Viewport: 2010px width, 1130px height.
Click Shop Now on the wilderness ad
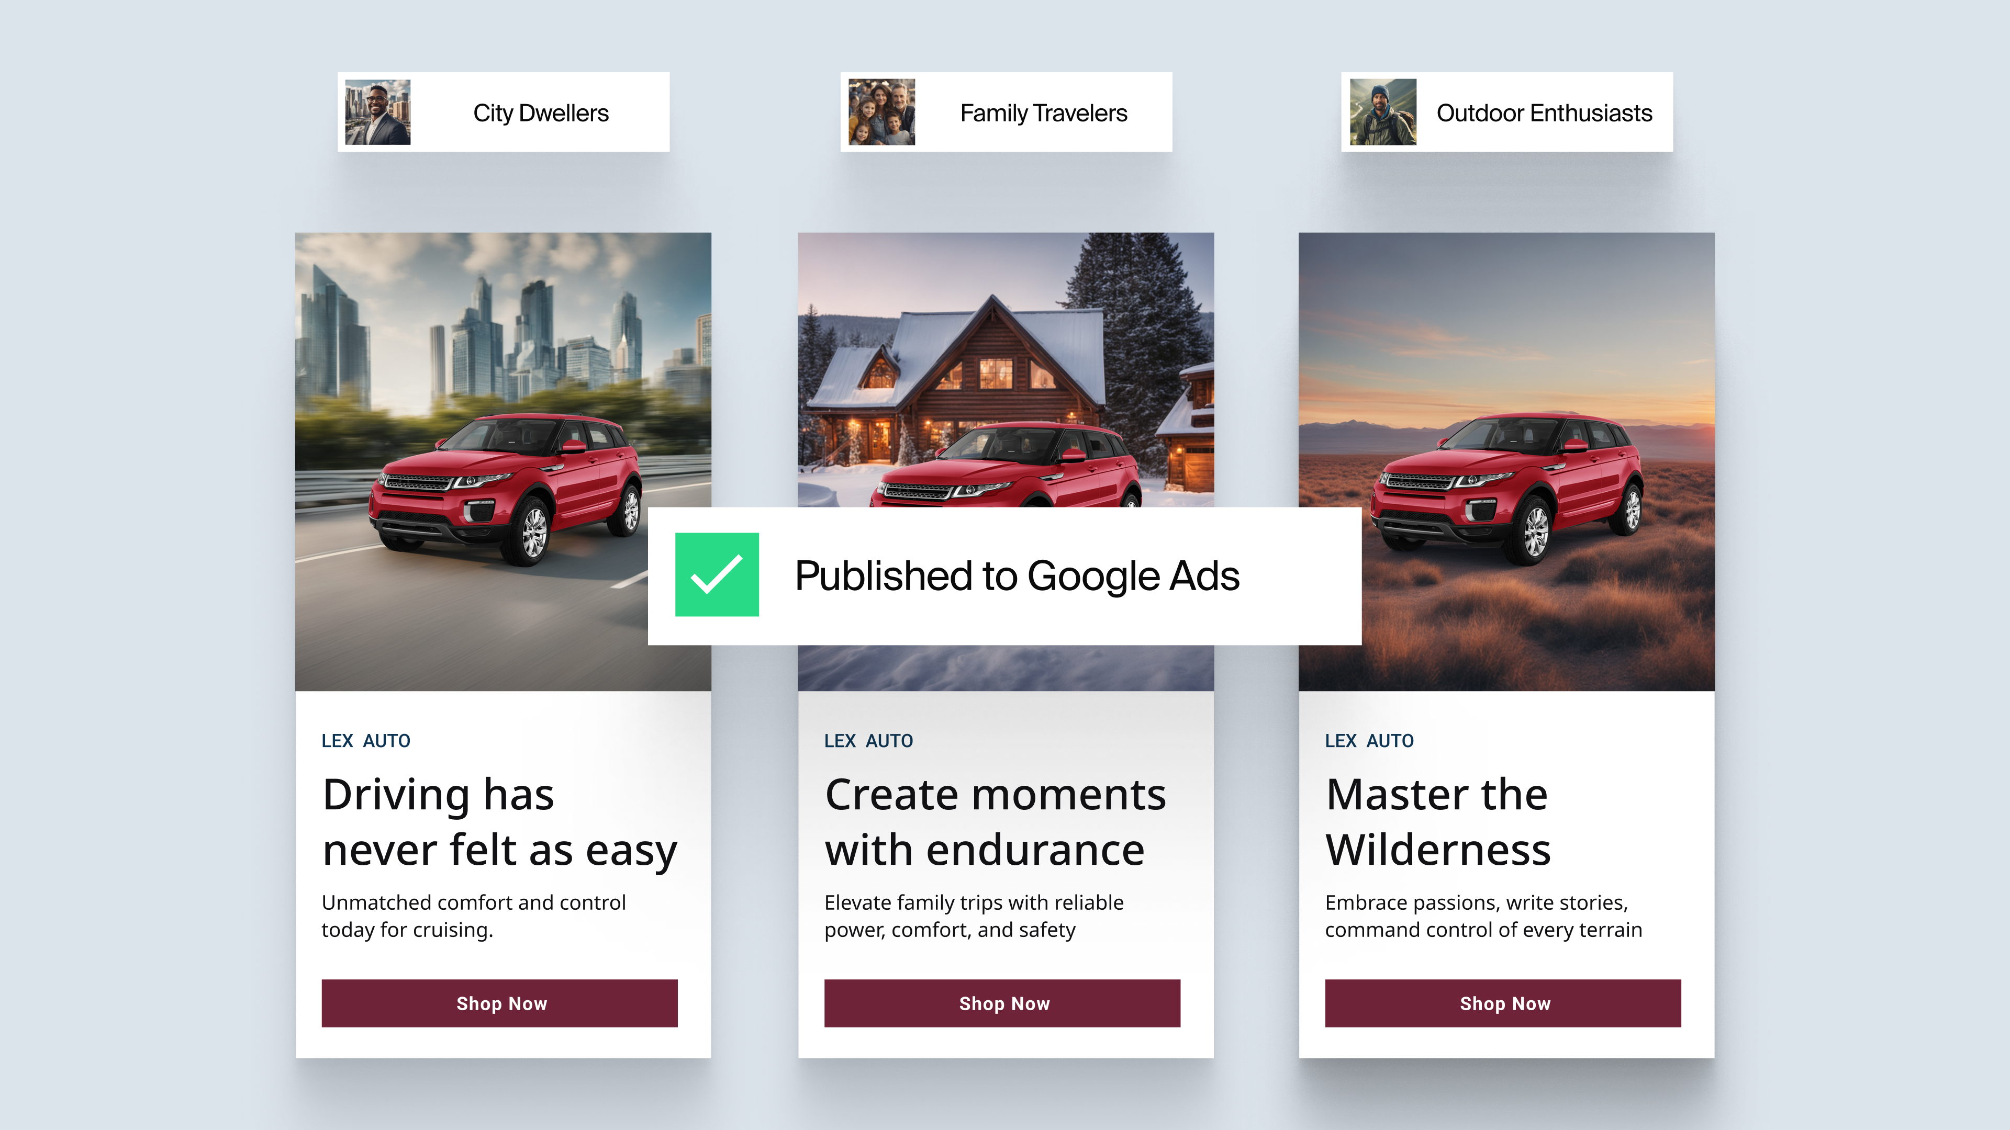point(1503,1004)
